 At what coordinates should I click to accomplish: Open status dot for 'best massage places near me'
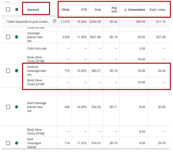[17, 107]
